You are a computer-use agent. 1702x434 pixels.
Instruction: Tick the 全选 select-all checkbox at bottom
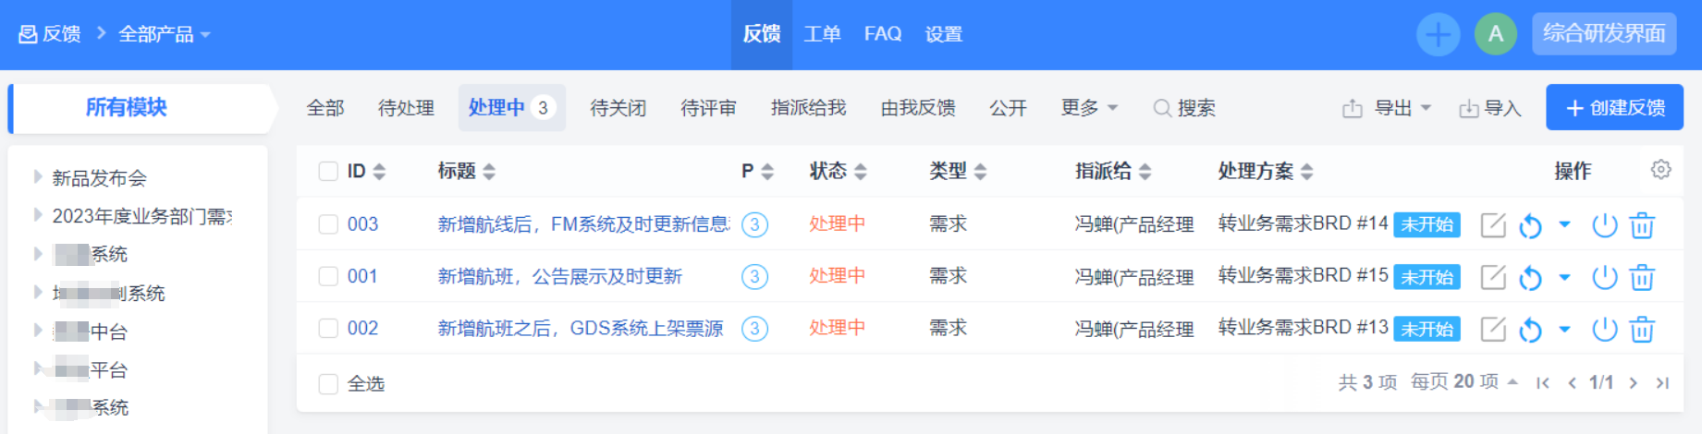[328, 384]
